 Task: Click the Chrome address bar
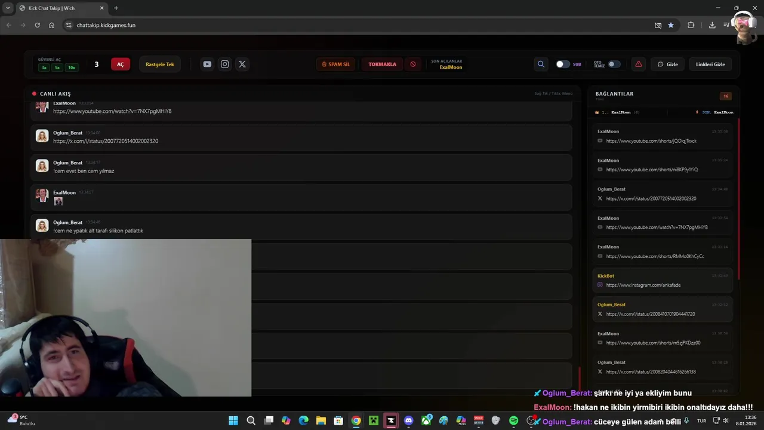pos(358,25)
